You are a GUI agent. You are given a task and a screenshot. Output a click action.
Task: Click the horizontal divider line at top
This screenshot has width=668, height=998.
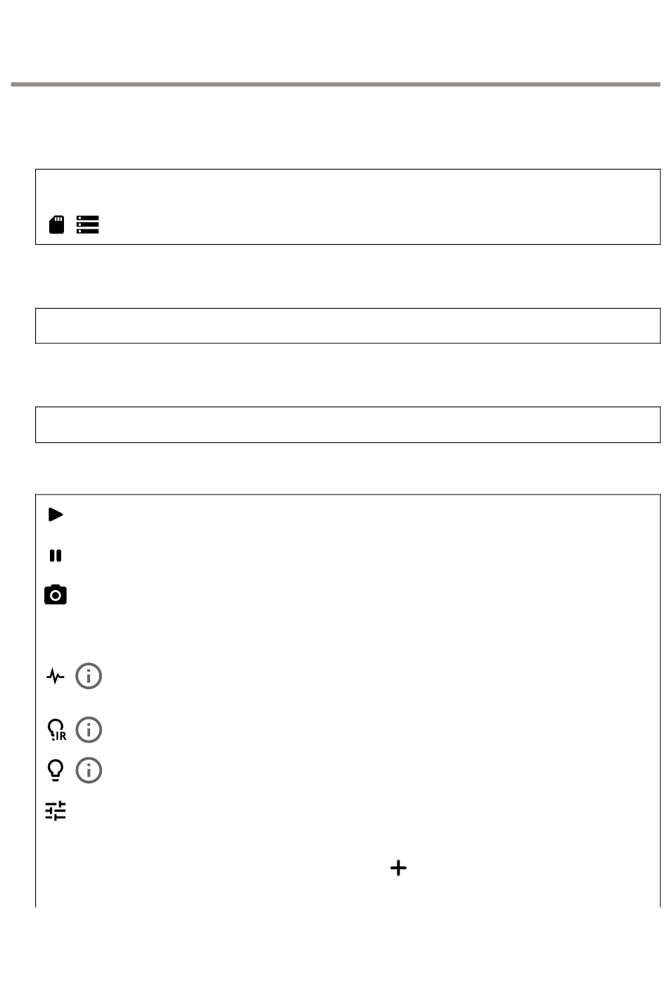pyautogui.click(x=335, y=84)
